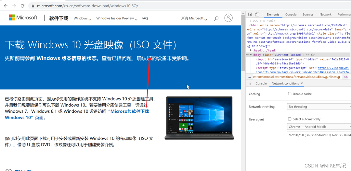
Task: Expand the Windows nav menu
Action: pos(83,18)
